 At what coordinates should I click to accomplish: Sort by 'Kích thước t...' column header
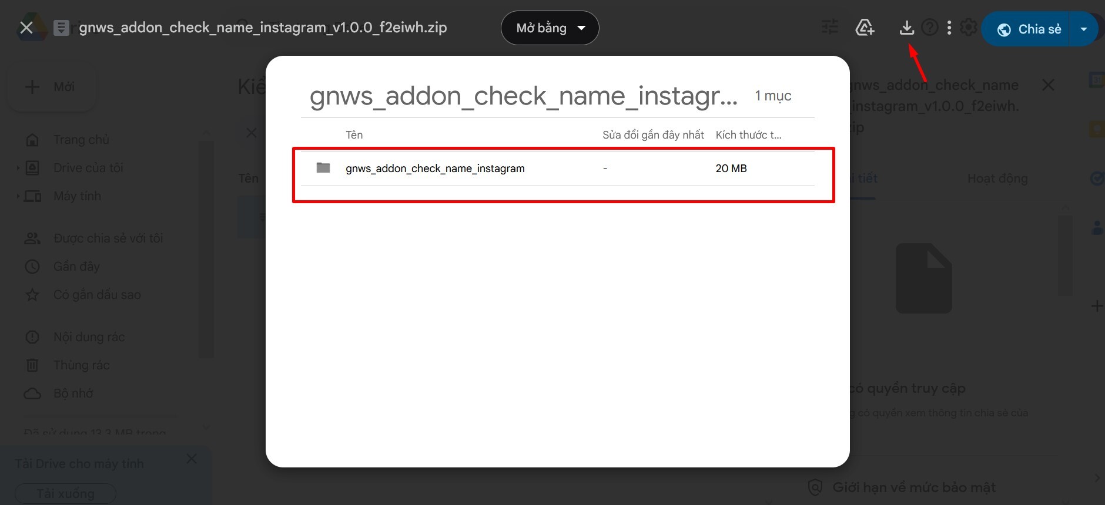tap(748, 135)
